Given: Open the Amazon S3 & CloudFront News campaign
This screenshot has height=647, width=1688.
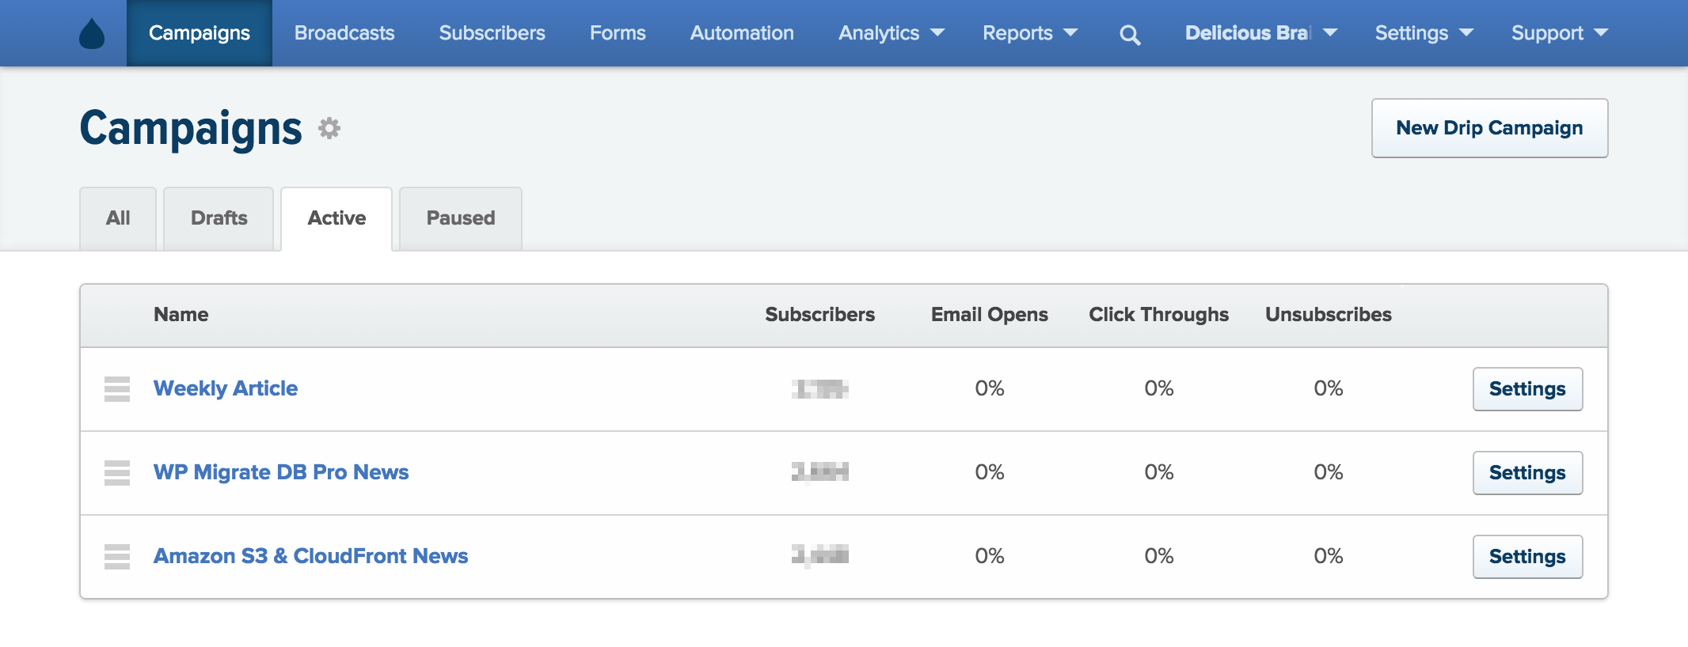Looking at the screenshot, I should [x=311, y=556].
